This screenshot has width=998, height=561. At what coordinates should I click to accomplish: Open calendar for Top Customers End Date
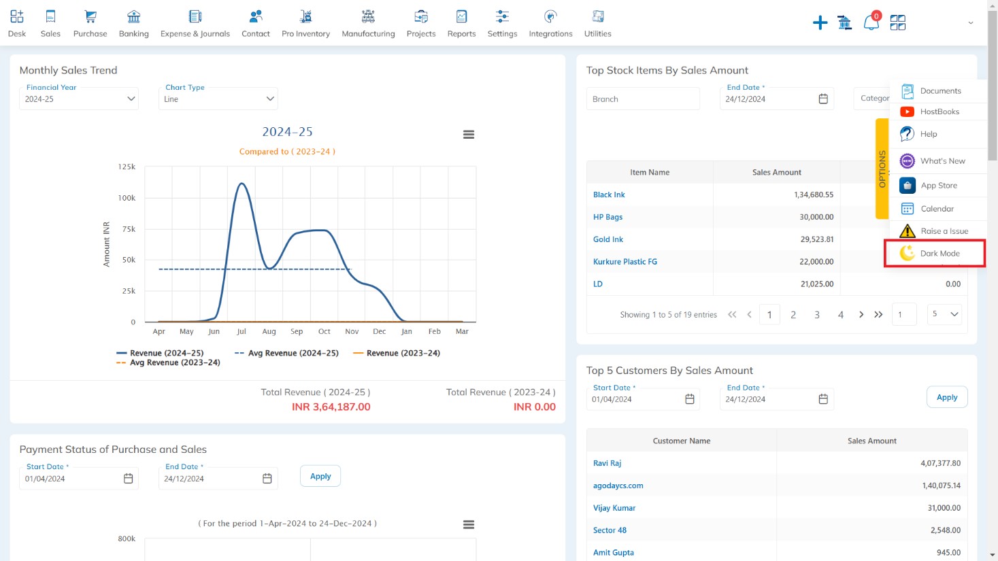click(x=823, y=399)
